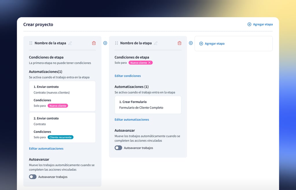The height and width of the screenshot is (190, 296).
Task: Click plus icon after the second stage
Action: click(x=191, y=43)
